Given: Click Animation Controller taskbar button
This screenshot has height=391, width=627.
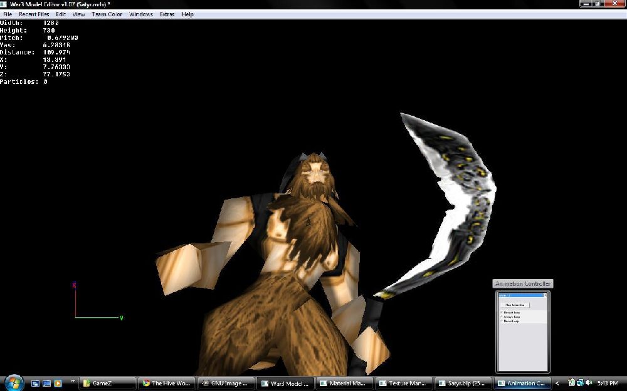Looking at the screenshot, I should coord(522,383).
